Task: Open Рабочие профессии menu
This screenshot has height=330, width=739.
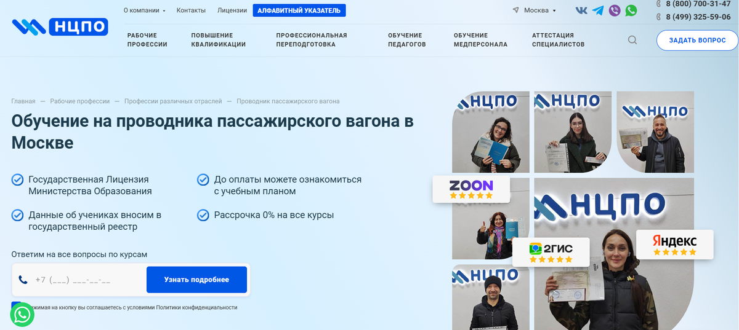Action: (x=147, y=40)
